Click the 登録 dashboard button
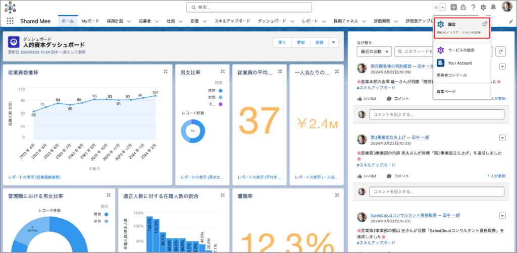This screenshot has height=253, width=517. pos(319,42)
